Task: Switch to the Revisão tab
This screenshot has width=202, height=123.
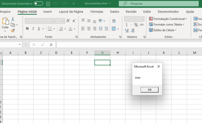Action: 131,12
